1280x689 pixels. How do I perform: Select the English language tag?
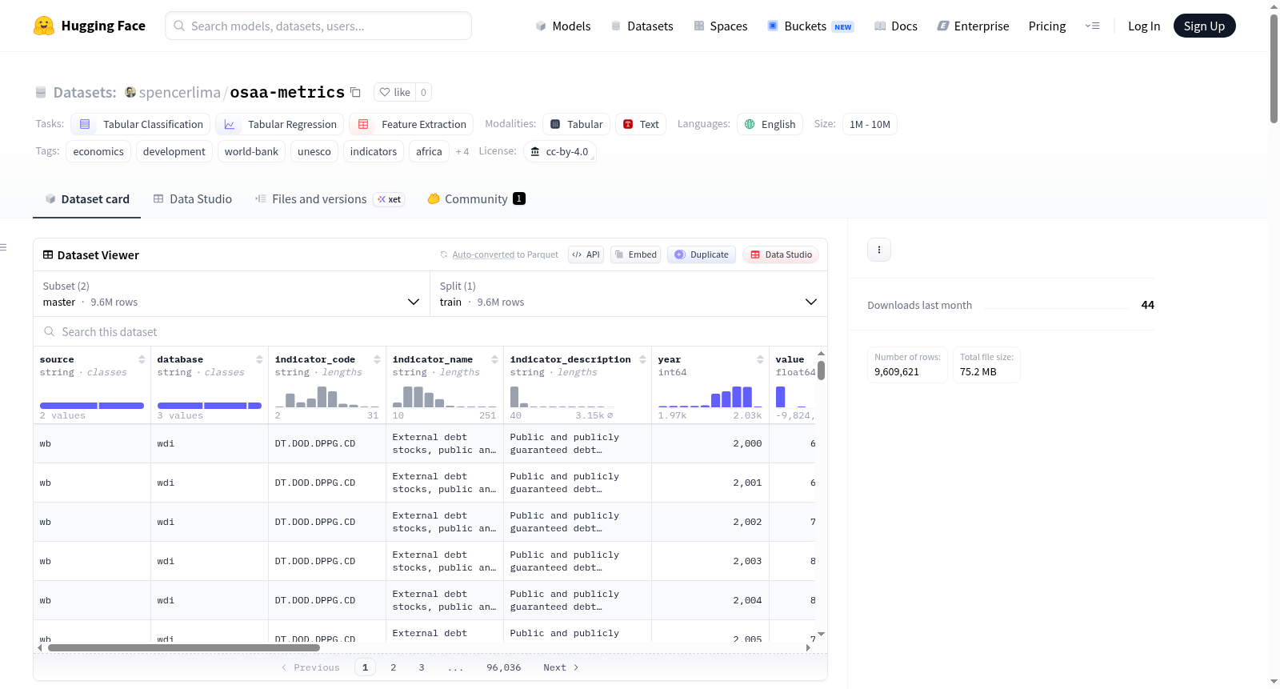tap(770, 124)
